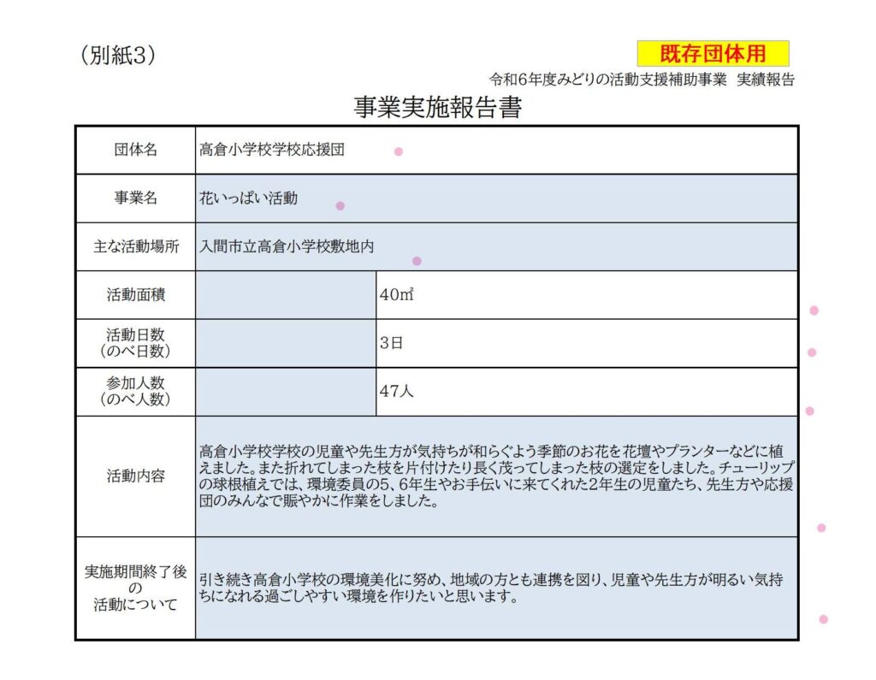The width and height of the screenshot is (876, 680).
Task: Click the 団体名 row label
Action: [136, 150]
